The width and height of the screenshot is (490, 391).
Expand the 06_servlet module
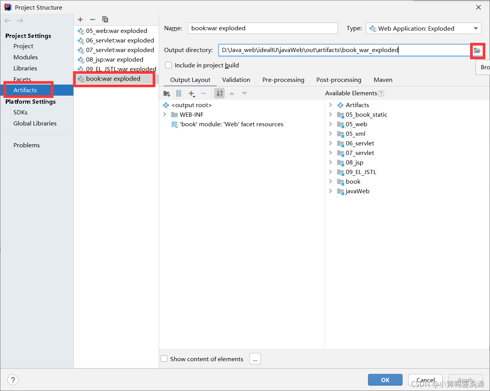coord(330,143)
